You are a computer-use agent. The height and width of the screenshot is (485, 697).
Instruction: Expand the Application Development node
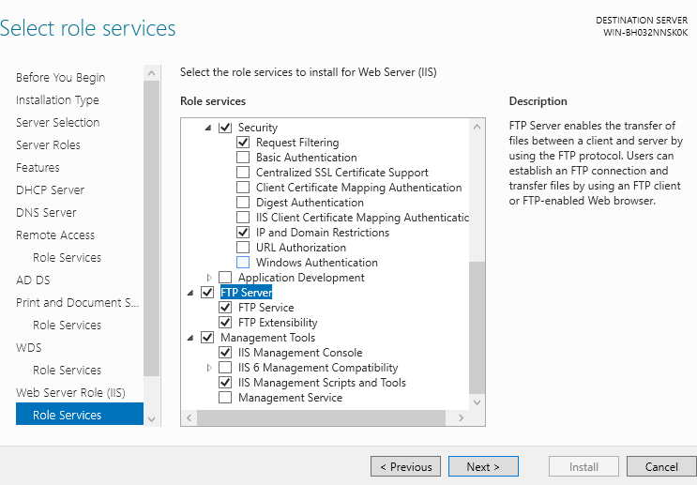tap(208, 278)
